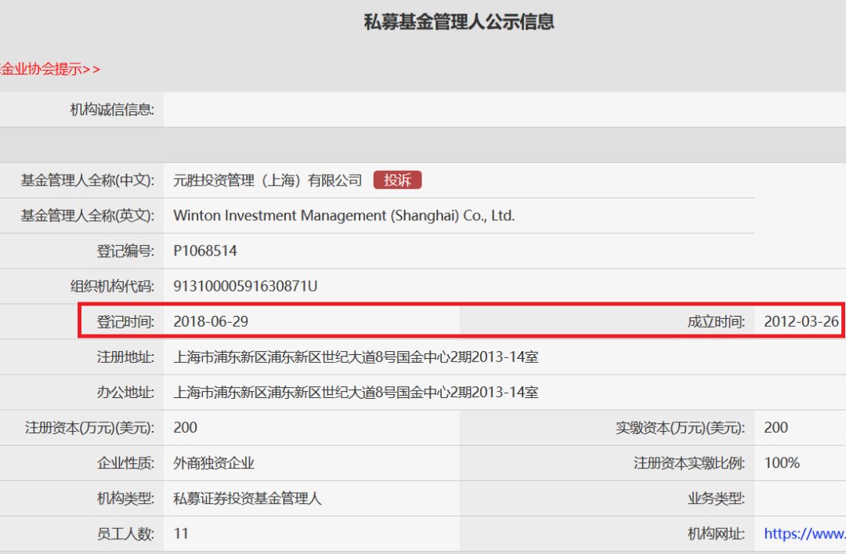Click the 注册地址 address value
Screen dimensions: 846x554
tap(356, 357)
